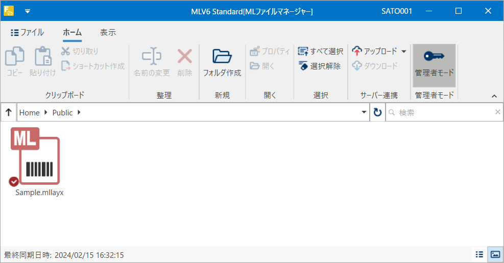Screen dimensions: 504x263
Task: Click into the 検索 search field
Action: [445, 112]
